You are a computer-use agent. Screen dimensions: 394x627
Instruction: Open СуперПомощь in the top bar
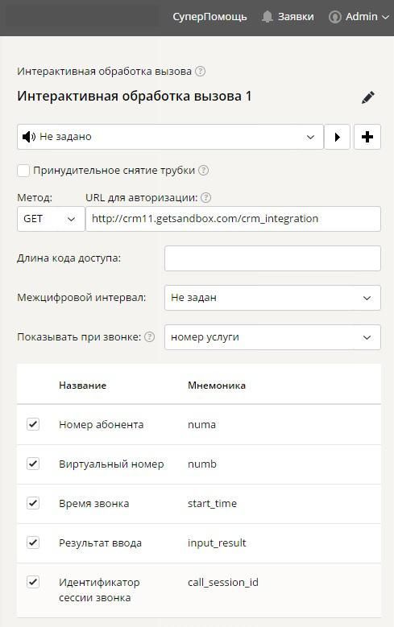click(209, 17)
